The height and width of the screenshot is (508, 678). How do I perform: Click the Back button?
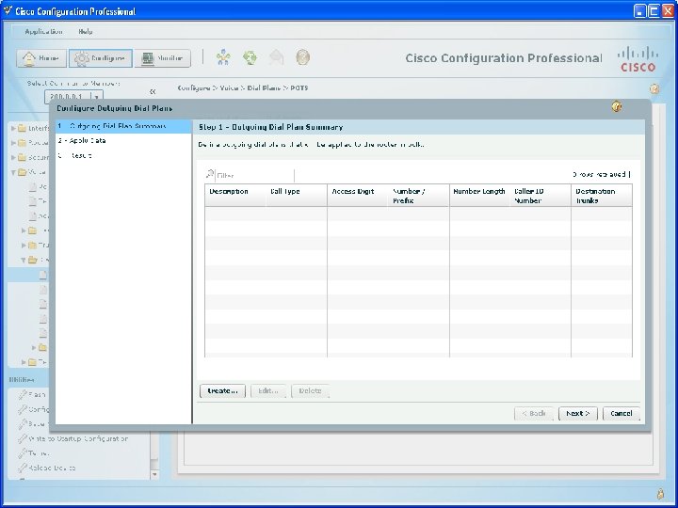click(534, 413)
